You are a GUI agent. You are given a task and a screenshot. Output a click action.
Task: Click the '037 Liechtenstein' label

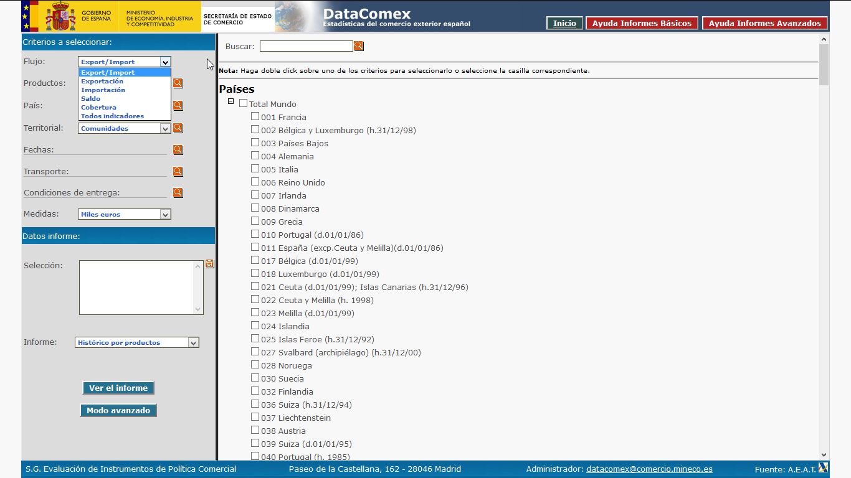[x=296, y=418]
